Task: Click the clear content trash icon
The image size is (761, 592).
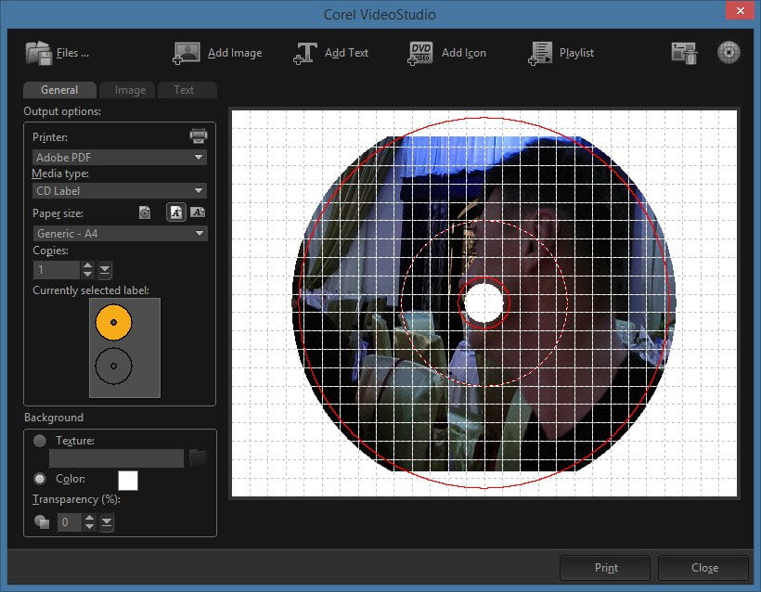Action: 684,53
